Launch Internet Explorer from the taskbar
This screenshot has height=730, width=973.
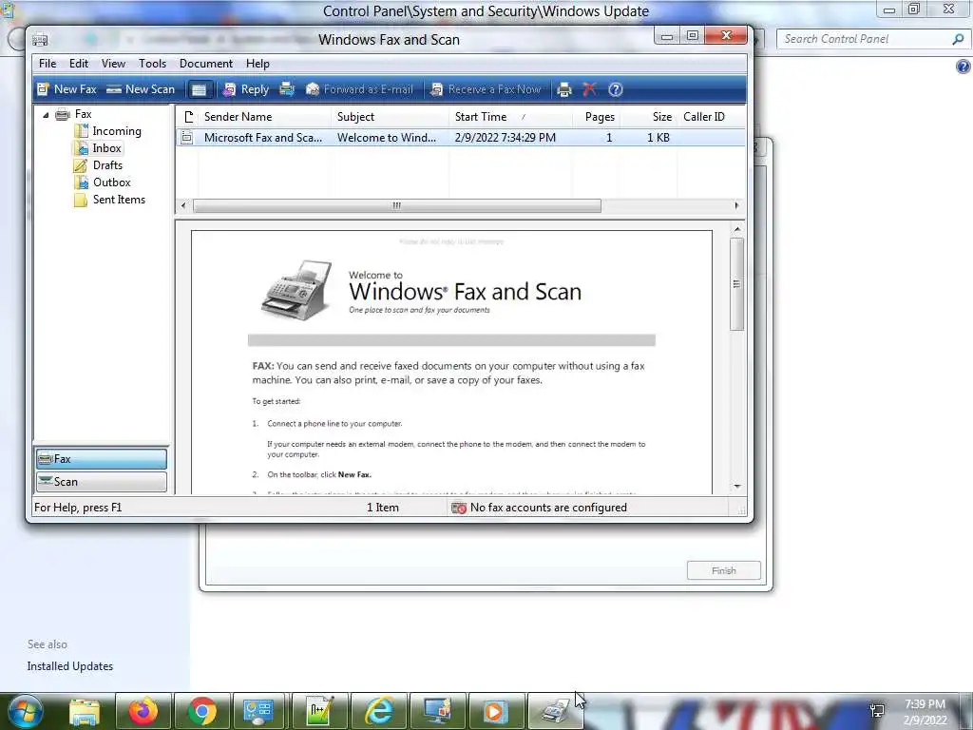[x=378, y=712]
